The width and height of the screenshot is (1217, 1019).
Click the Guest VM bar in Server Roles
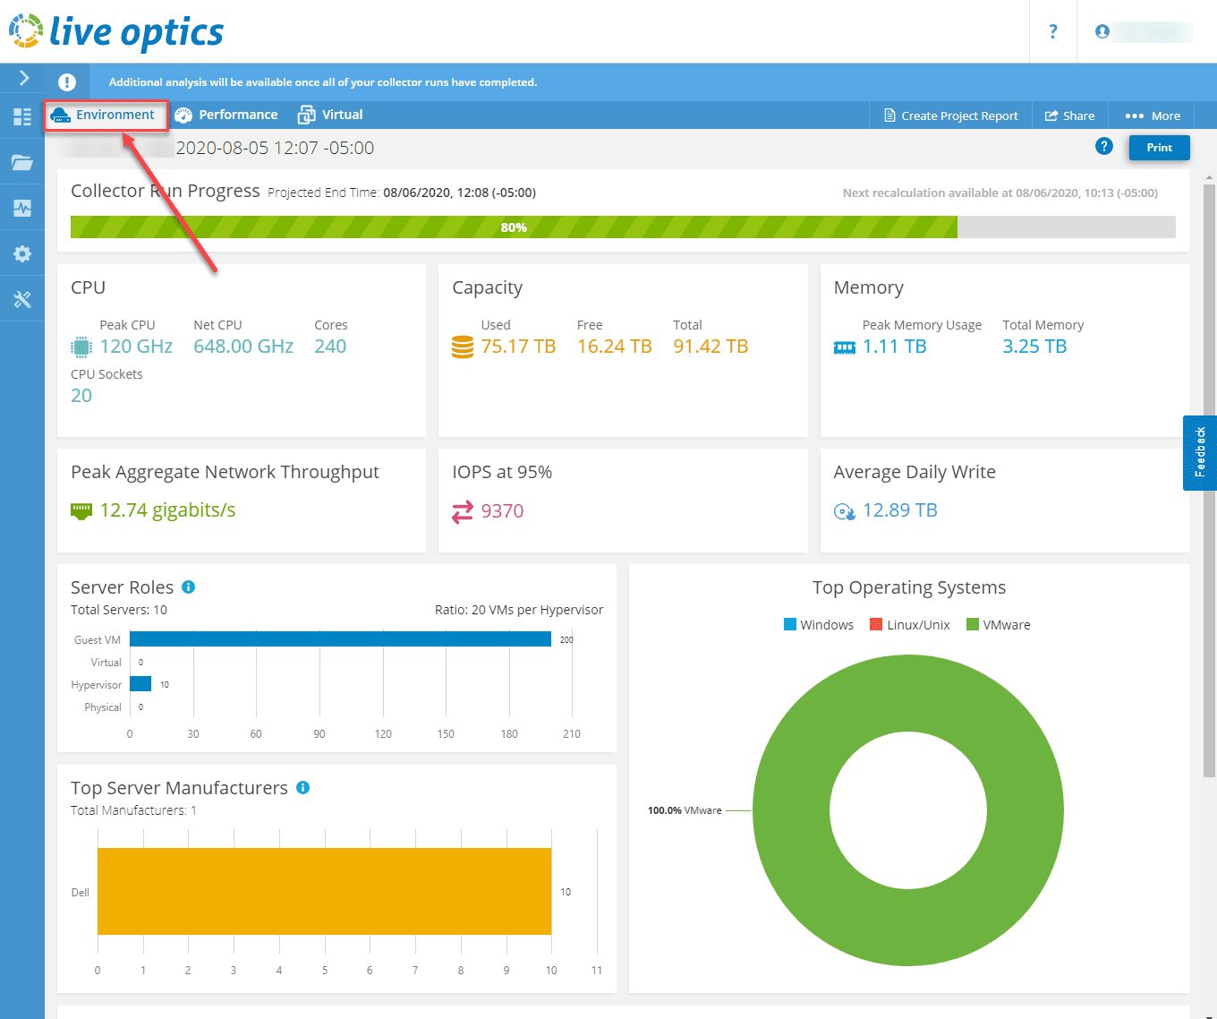340,639
